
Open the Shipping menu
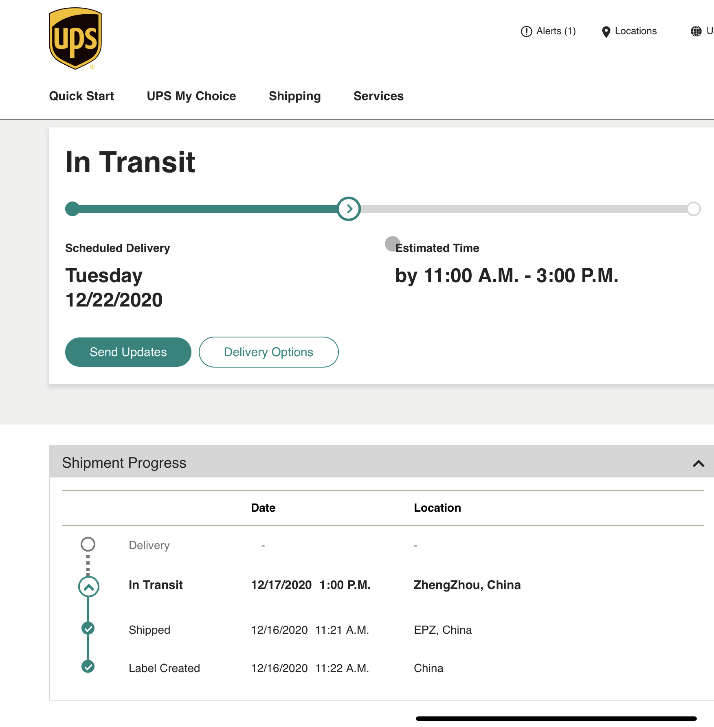click(x=294, y=96)
